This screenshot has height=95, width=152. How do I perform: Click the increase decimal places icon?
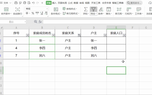(x=42, y=13)
